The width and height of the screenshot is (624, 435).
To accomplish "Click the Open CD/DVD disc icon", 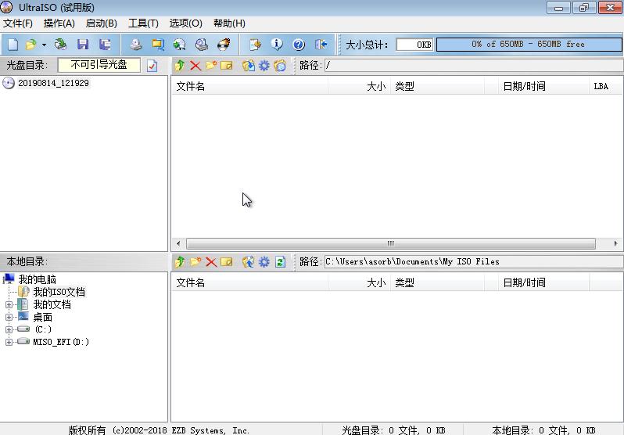I will [60, 45].
